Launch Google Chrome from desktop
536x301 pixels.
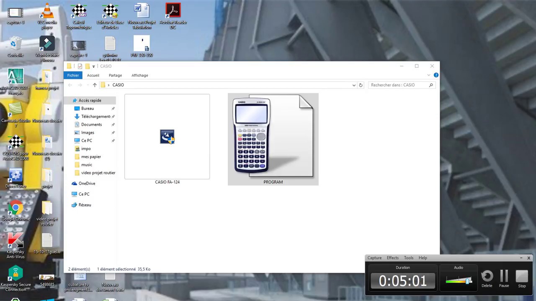pos(15,212)
